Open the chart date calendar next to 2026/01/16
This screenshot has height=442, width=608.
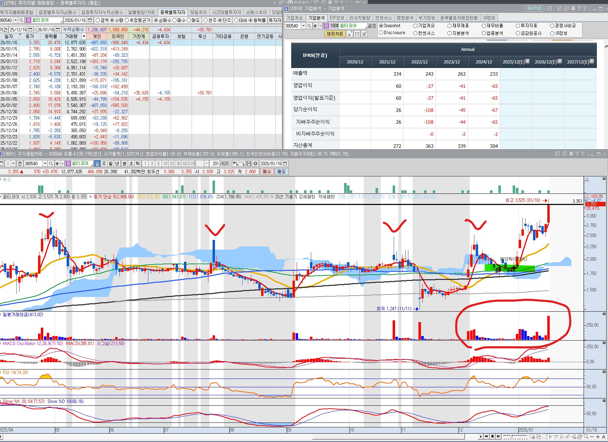[285, 163]
